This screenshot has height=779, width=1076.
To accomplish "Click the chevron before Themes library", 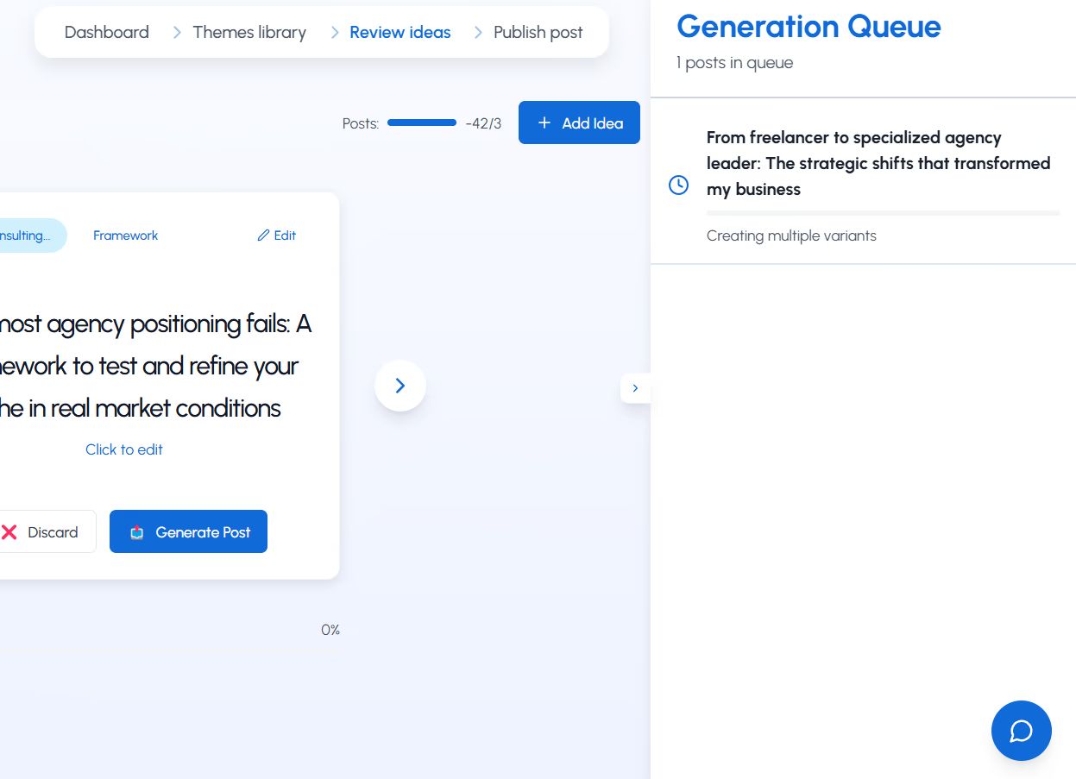I will point(177,33).
